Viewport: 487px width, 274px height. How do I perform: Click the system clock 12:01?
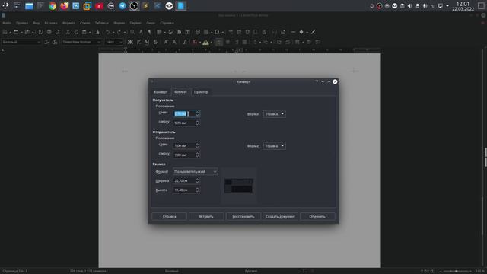tap(463, 4)
